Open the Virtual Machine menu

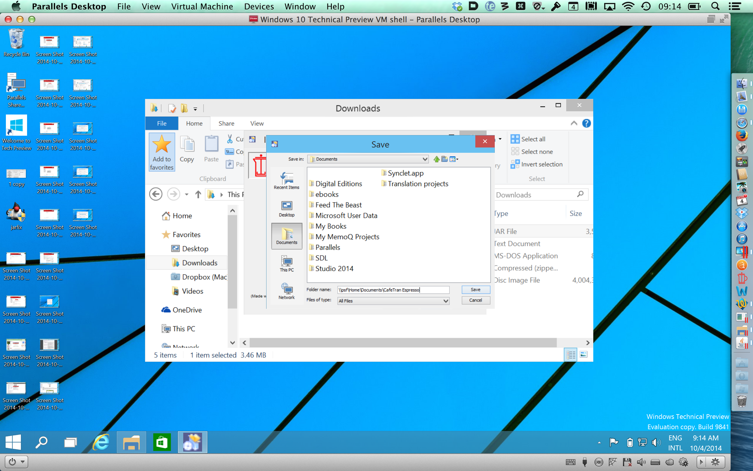[202, 6]
